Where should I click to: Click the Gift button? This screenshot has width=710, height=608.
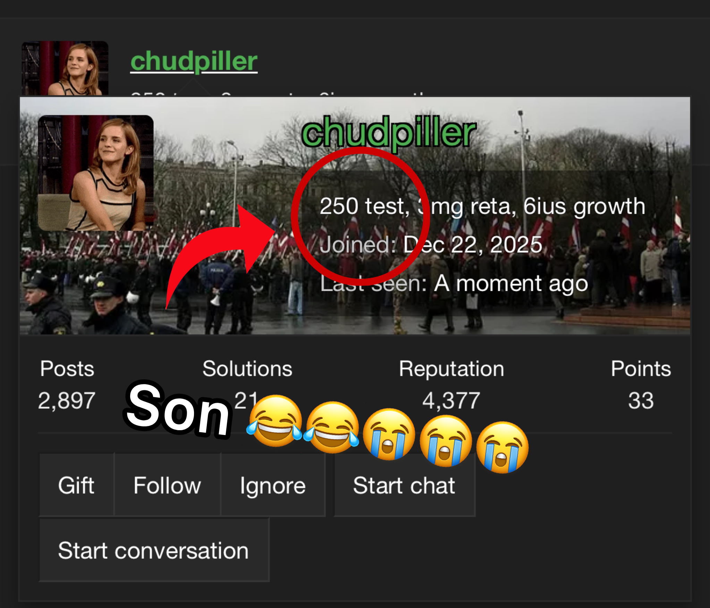coord(76,485)
